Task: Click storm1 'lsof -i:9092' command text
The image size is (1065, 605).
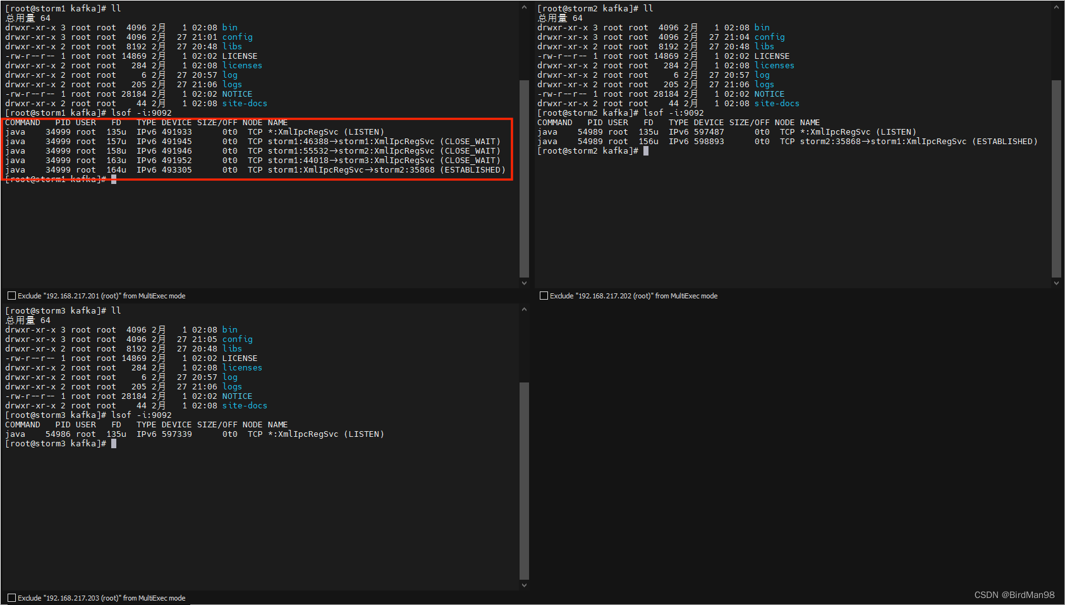Action: click(x=142, y=113)
